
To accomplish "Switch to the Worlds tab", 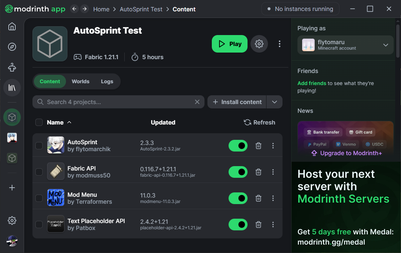I will (x=81, y=81).
